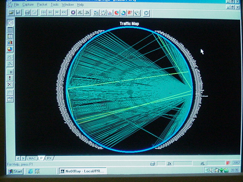
Task: Click the properties icon at sidebar bottom
Action: (x=10, y=99)
